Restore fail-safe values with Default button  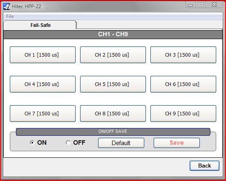pyautogui.click(x=121, y=143)
